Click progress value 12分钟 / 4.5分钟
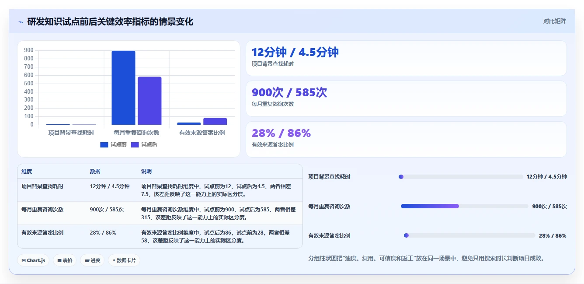The width and height of the screenshot is (584, 284). [x=547, y=177]
